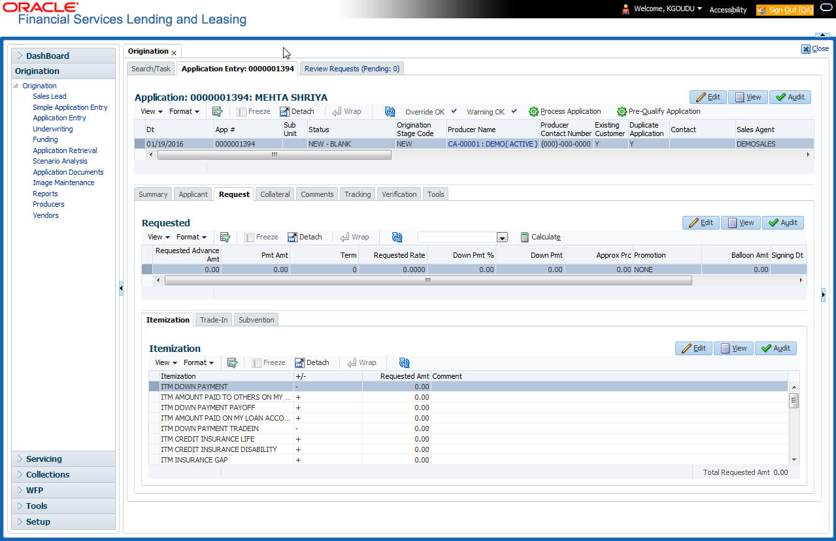Open Scenario Analysis in navigation tree

click(x=60, y=161)
